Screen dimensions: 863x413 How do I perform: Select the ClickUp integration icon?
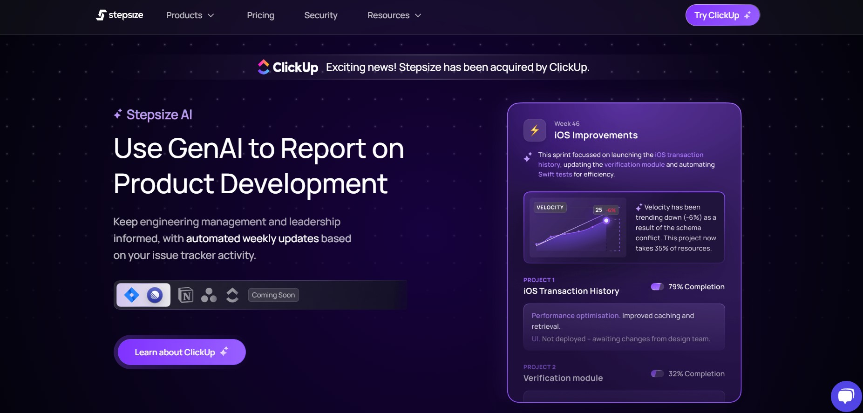point(232,295)
